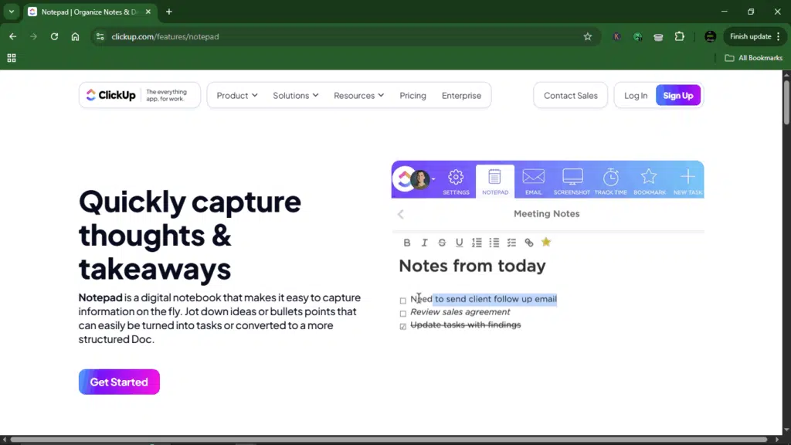Click the 'Notes from today' heading
Image resolution: width=791 pixels, height=445 pixels.
472,266
